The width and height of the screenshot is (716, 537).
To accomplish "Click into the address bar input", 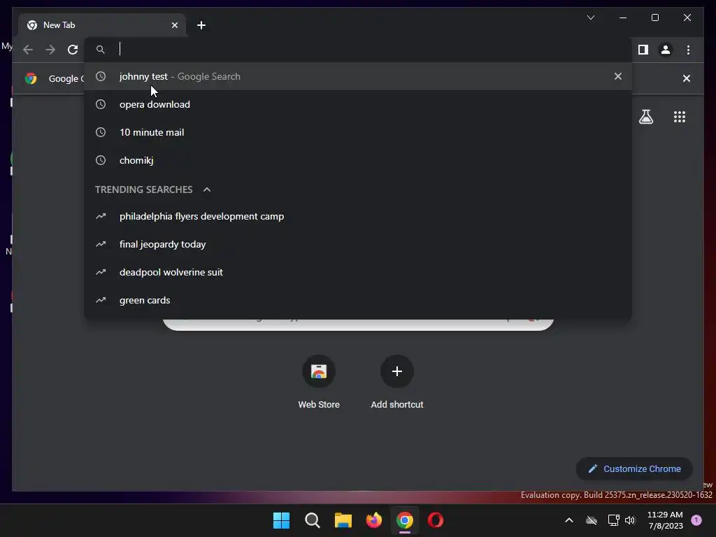I will tap(358, 50).
